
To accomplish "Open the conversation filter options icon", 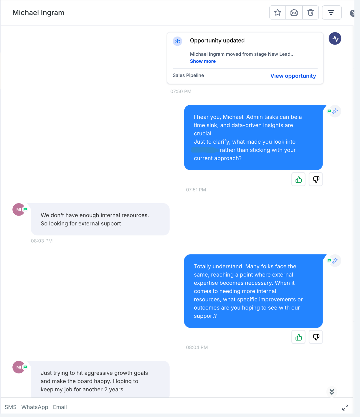I will point(332,12).
